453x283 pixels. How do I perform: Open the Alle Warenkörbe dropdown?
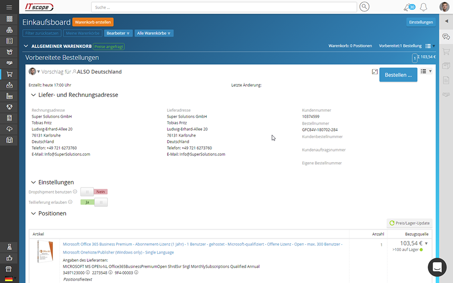(x=154, y=34)
